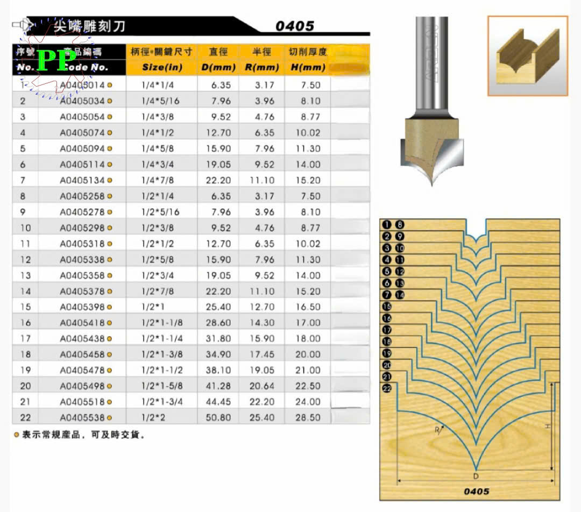Screen dimensions: 581x512
Task: Click the orange dot beside A0405014
Action: [x=110, y=85]
